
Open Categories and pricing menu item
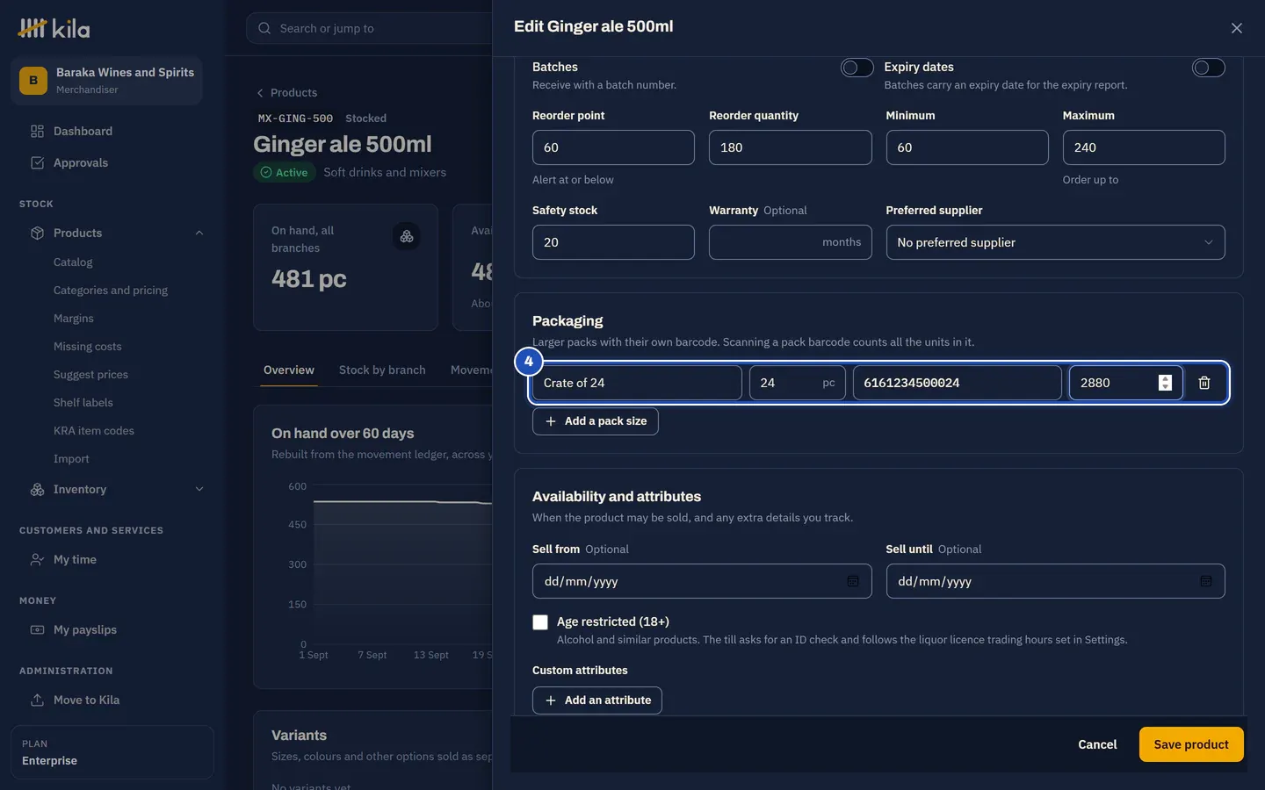(x=111, y=291)
